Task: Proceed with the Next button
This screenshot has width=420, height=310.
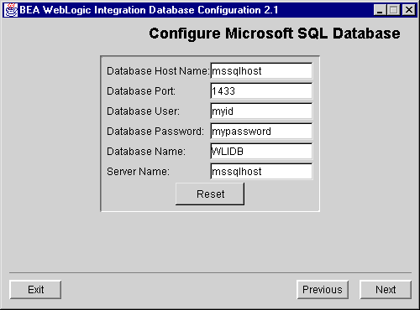Action: [x=386, y=290]
